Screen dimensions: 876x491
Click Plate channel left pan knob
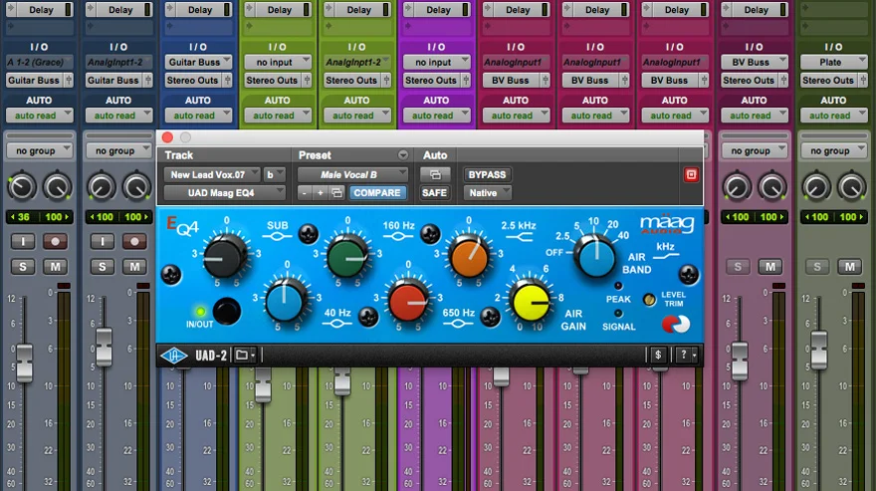(815, 187)
